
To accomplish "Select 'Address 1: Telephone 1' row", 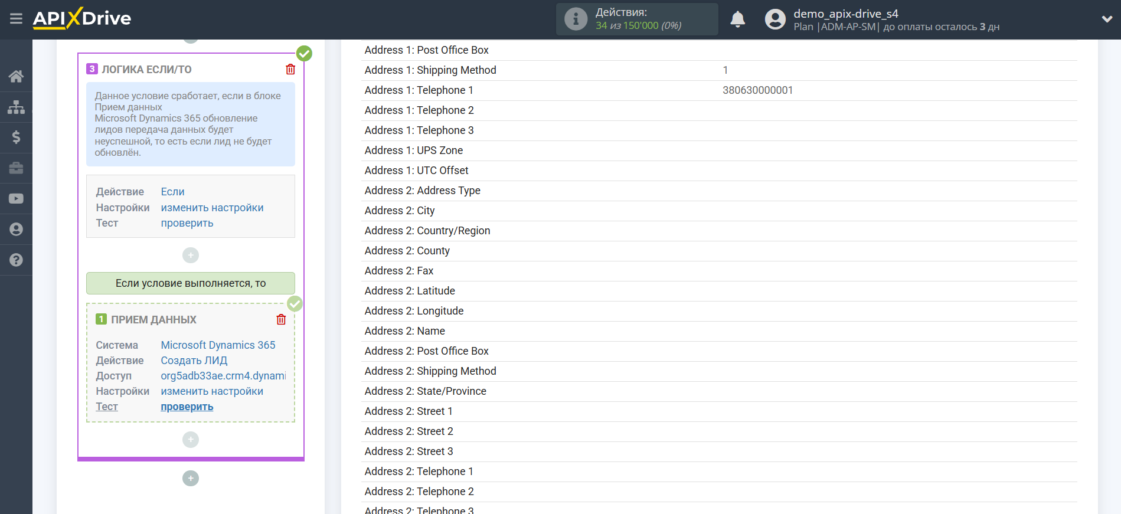I will coord(719,90).
